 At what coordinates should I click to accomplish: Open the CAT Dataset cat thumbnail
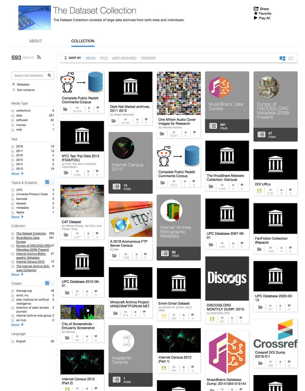click(x=82, y=201)
